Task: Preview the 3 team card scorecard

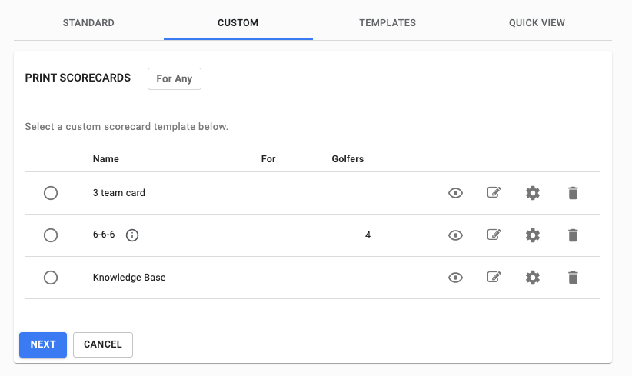Action: (455, 193)
